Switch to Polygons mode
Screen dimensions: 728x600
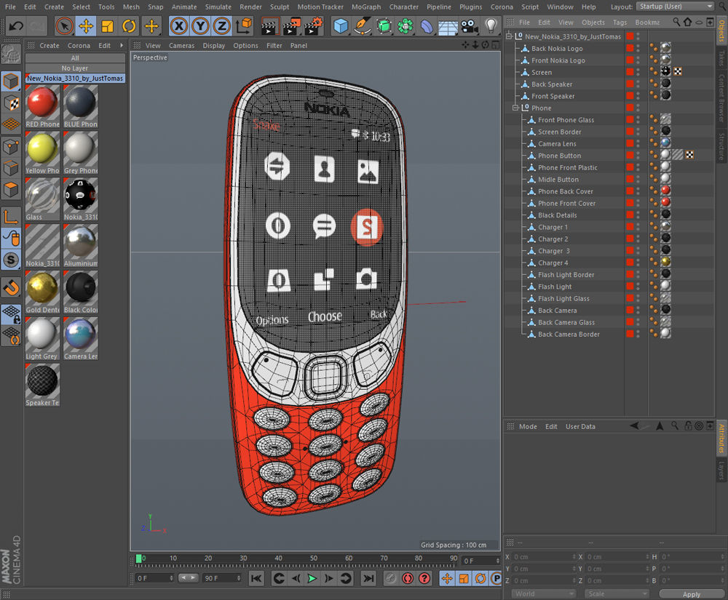11,190
